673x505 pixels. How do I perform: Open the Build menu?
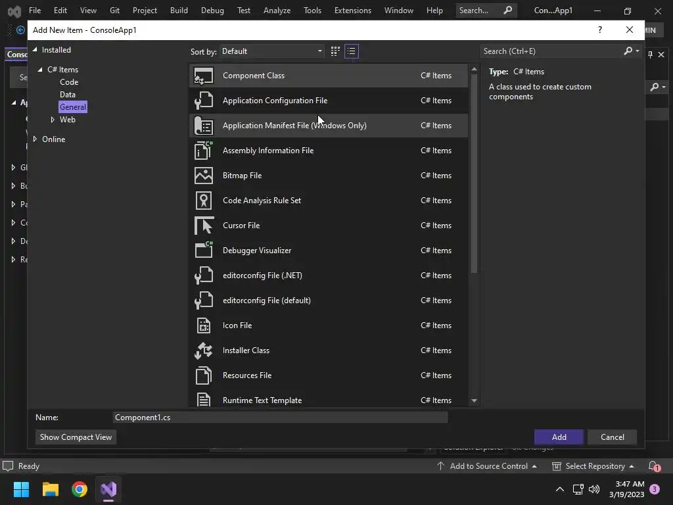(179, 11)
